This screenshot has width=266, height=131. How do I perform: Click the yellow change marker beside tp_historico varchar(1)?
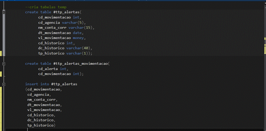click(x=1, y=53)
